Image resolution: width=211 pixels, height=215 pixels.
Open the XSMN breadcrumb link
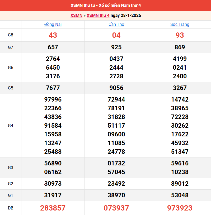[76, 15]
